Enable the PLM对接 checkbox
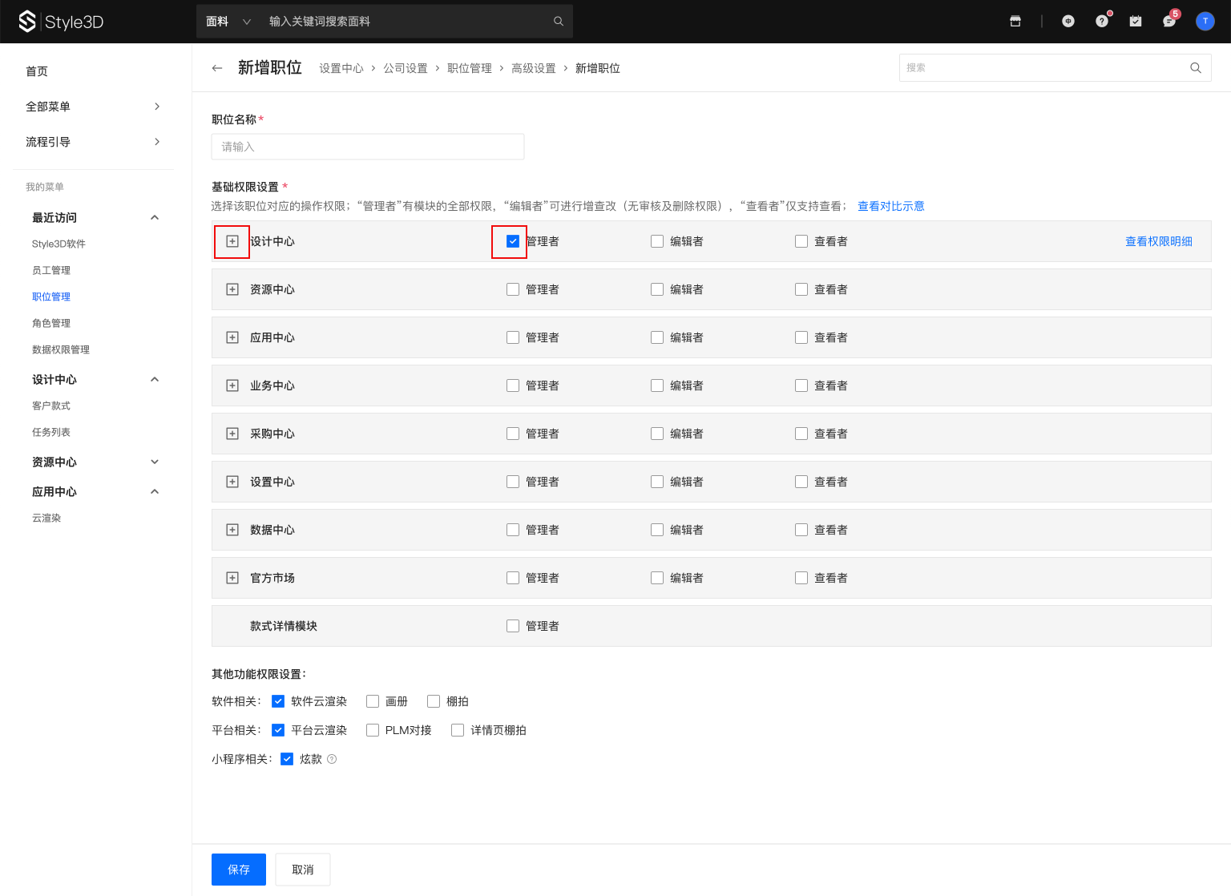This screenshot has width=1231, height=896. (373, 730)
